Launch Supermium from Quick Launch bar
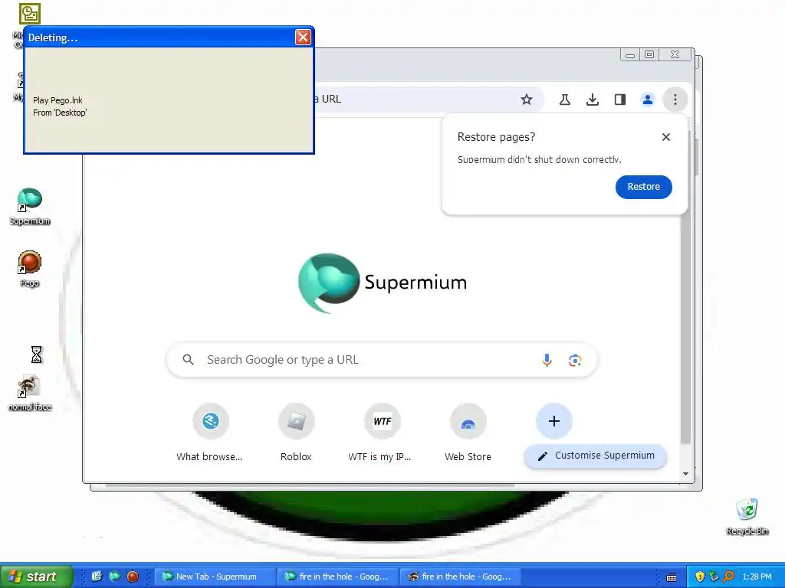 coord(115,577)
